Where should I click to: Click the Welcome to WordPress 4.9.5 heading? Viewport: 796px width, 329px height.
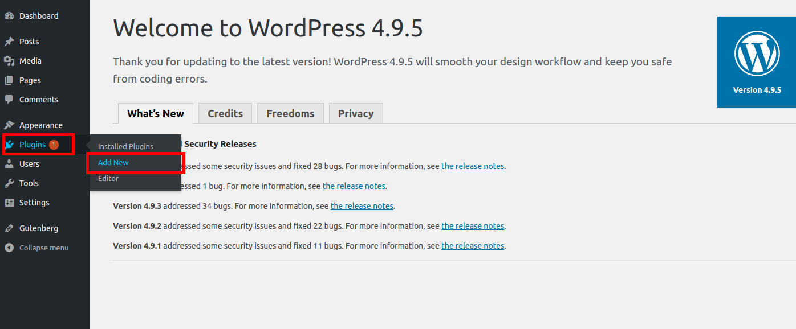click(x=268, y=27)
